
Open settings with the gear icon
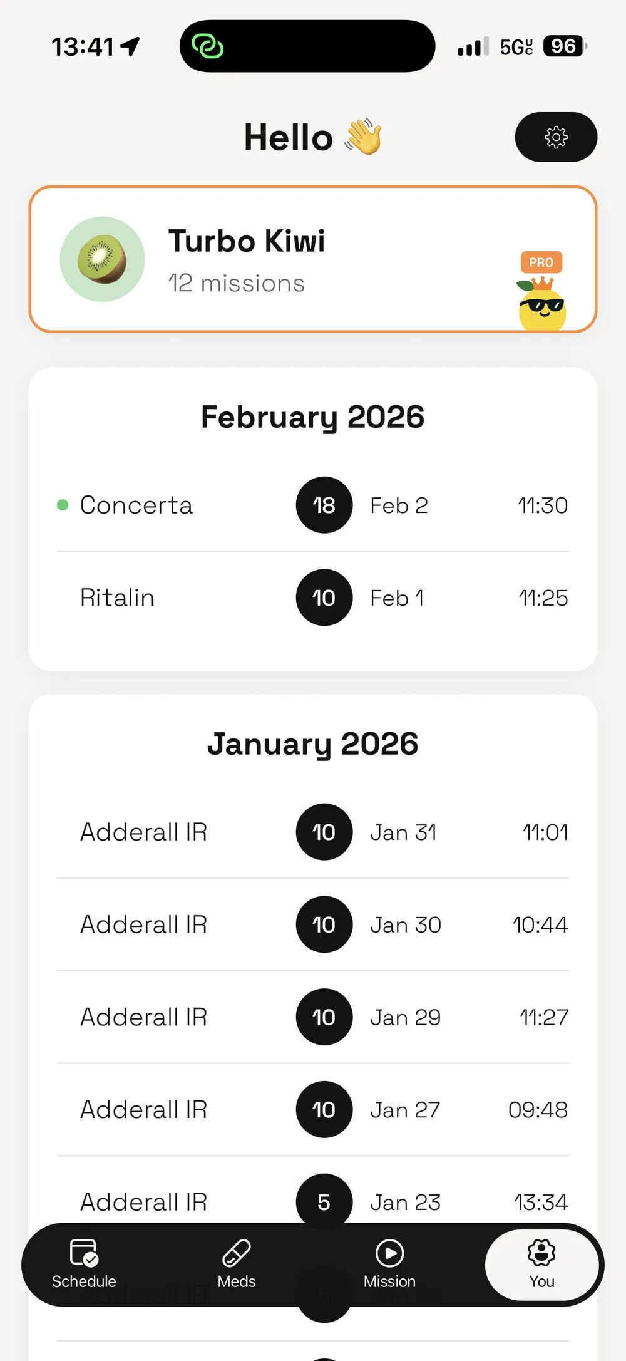[x=556, y=137]
